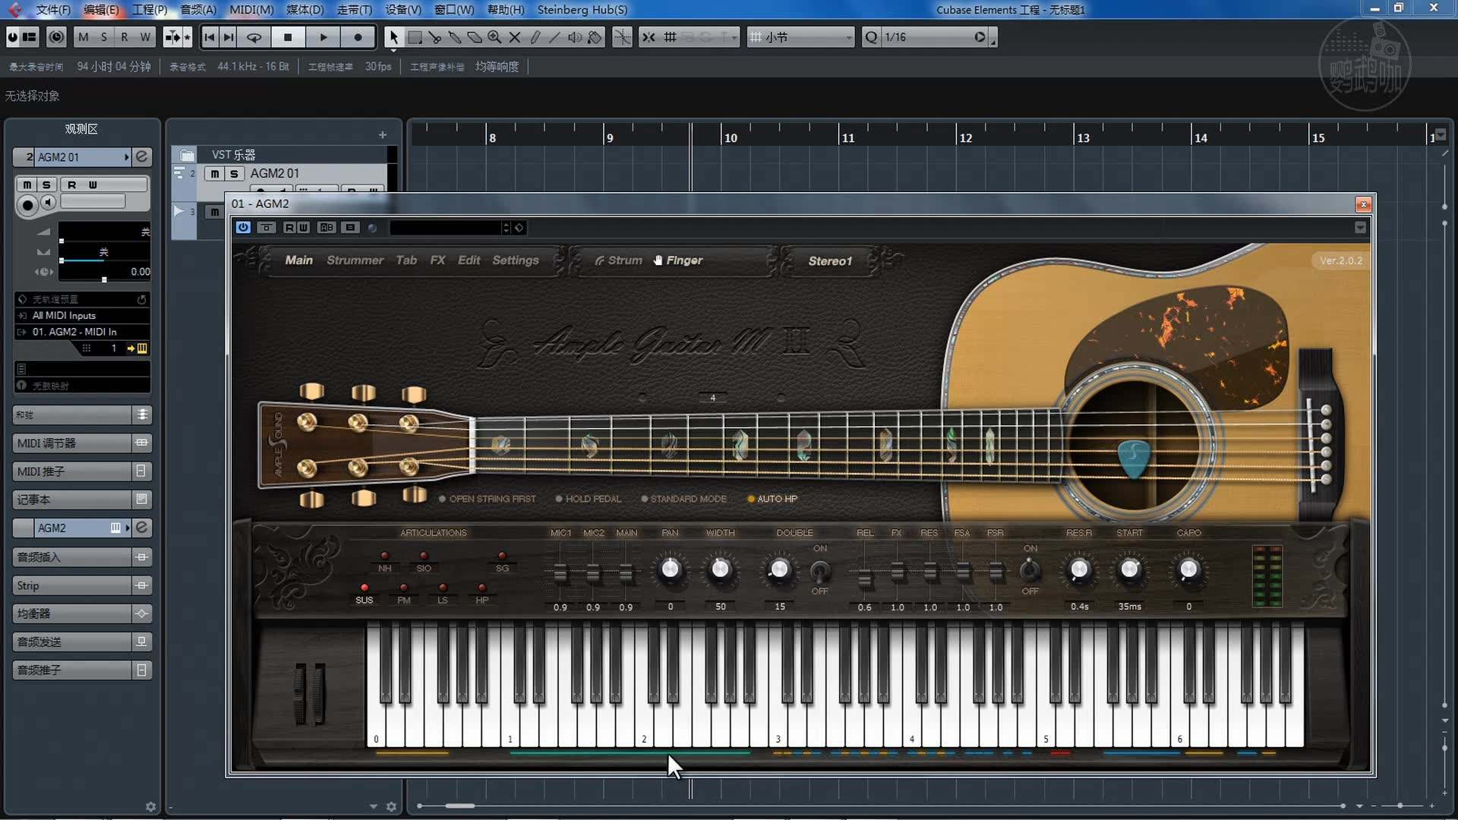The height and width of the screenshot is (820, 1458).
Task: Switch to the Strummer tab in AGM2
Action: 355,260
